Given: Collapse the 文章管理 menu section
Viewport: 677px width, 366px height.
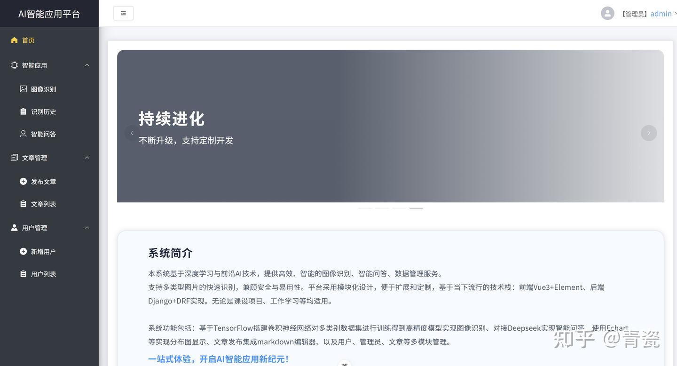Looking at the screenshot, I should click(87, 158).
